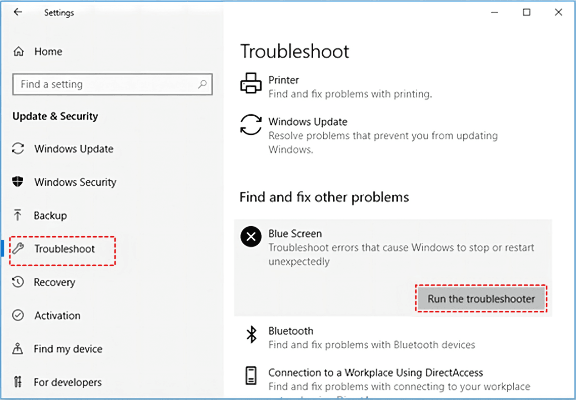Click the Blue Screen X icon
Screen dimensions: 576x400
(251, 237)
